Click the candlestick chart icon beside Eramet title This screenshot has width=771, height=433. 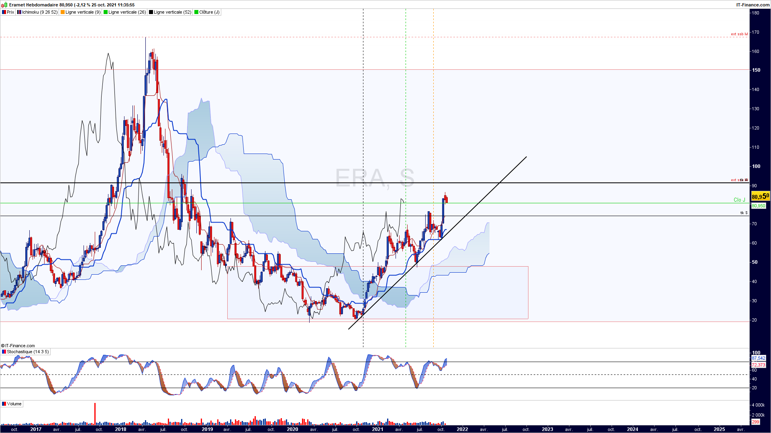[x=4, y=5]
